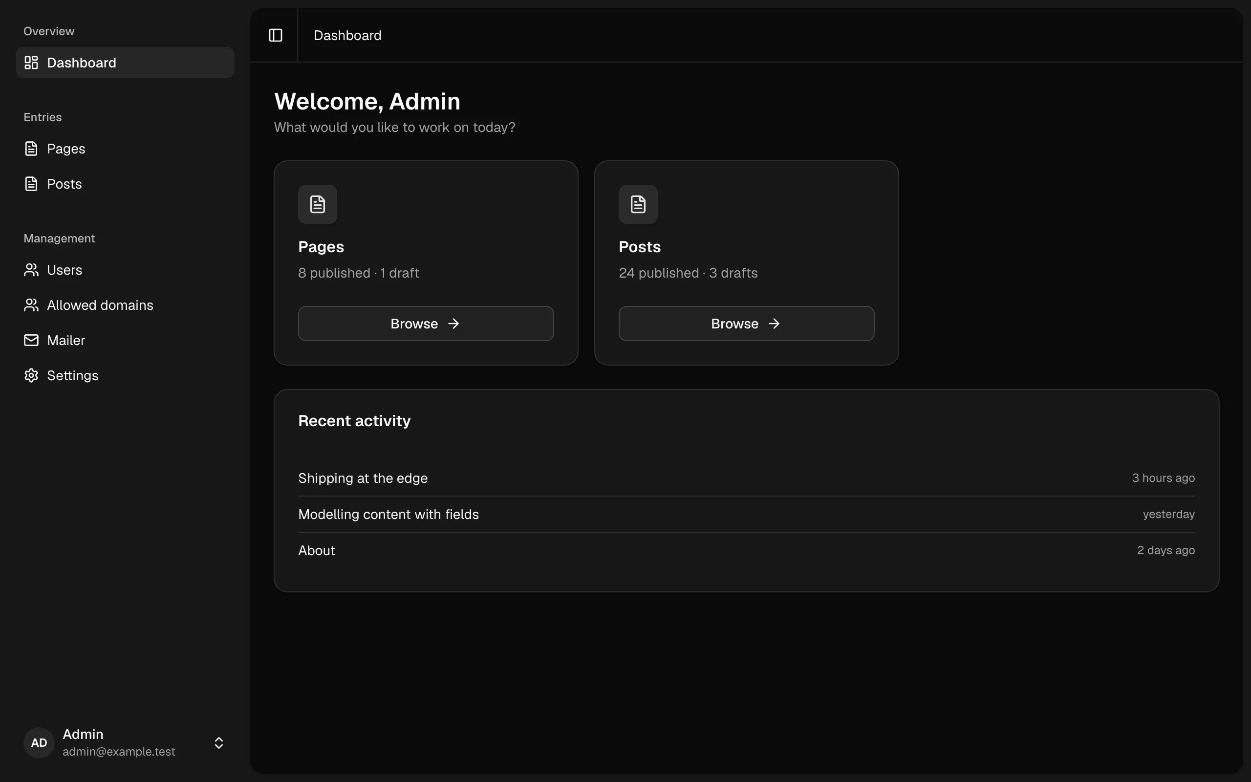Click the Dashboard breadcrumb title
1251x782 pixels.
point(347,35)
